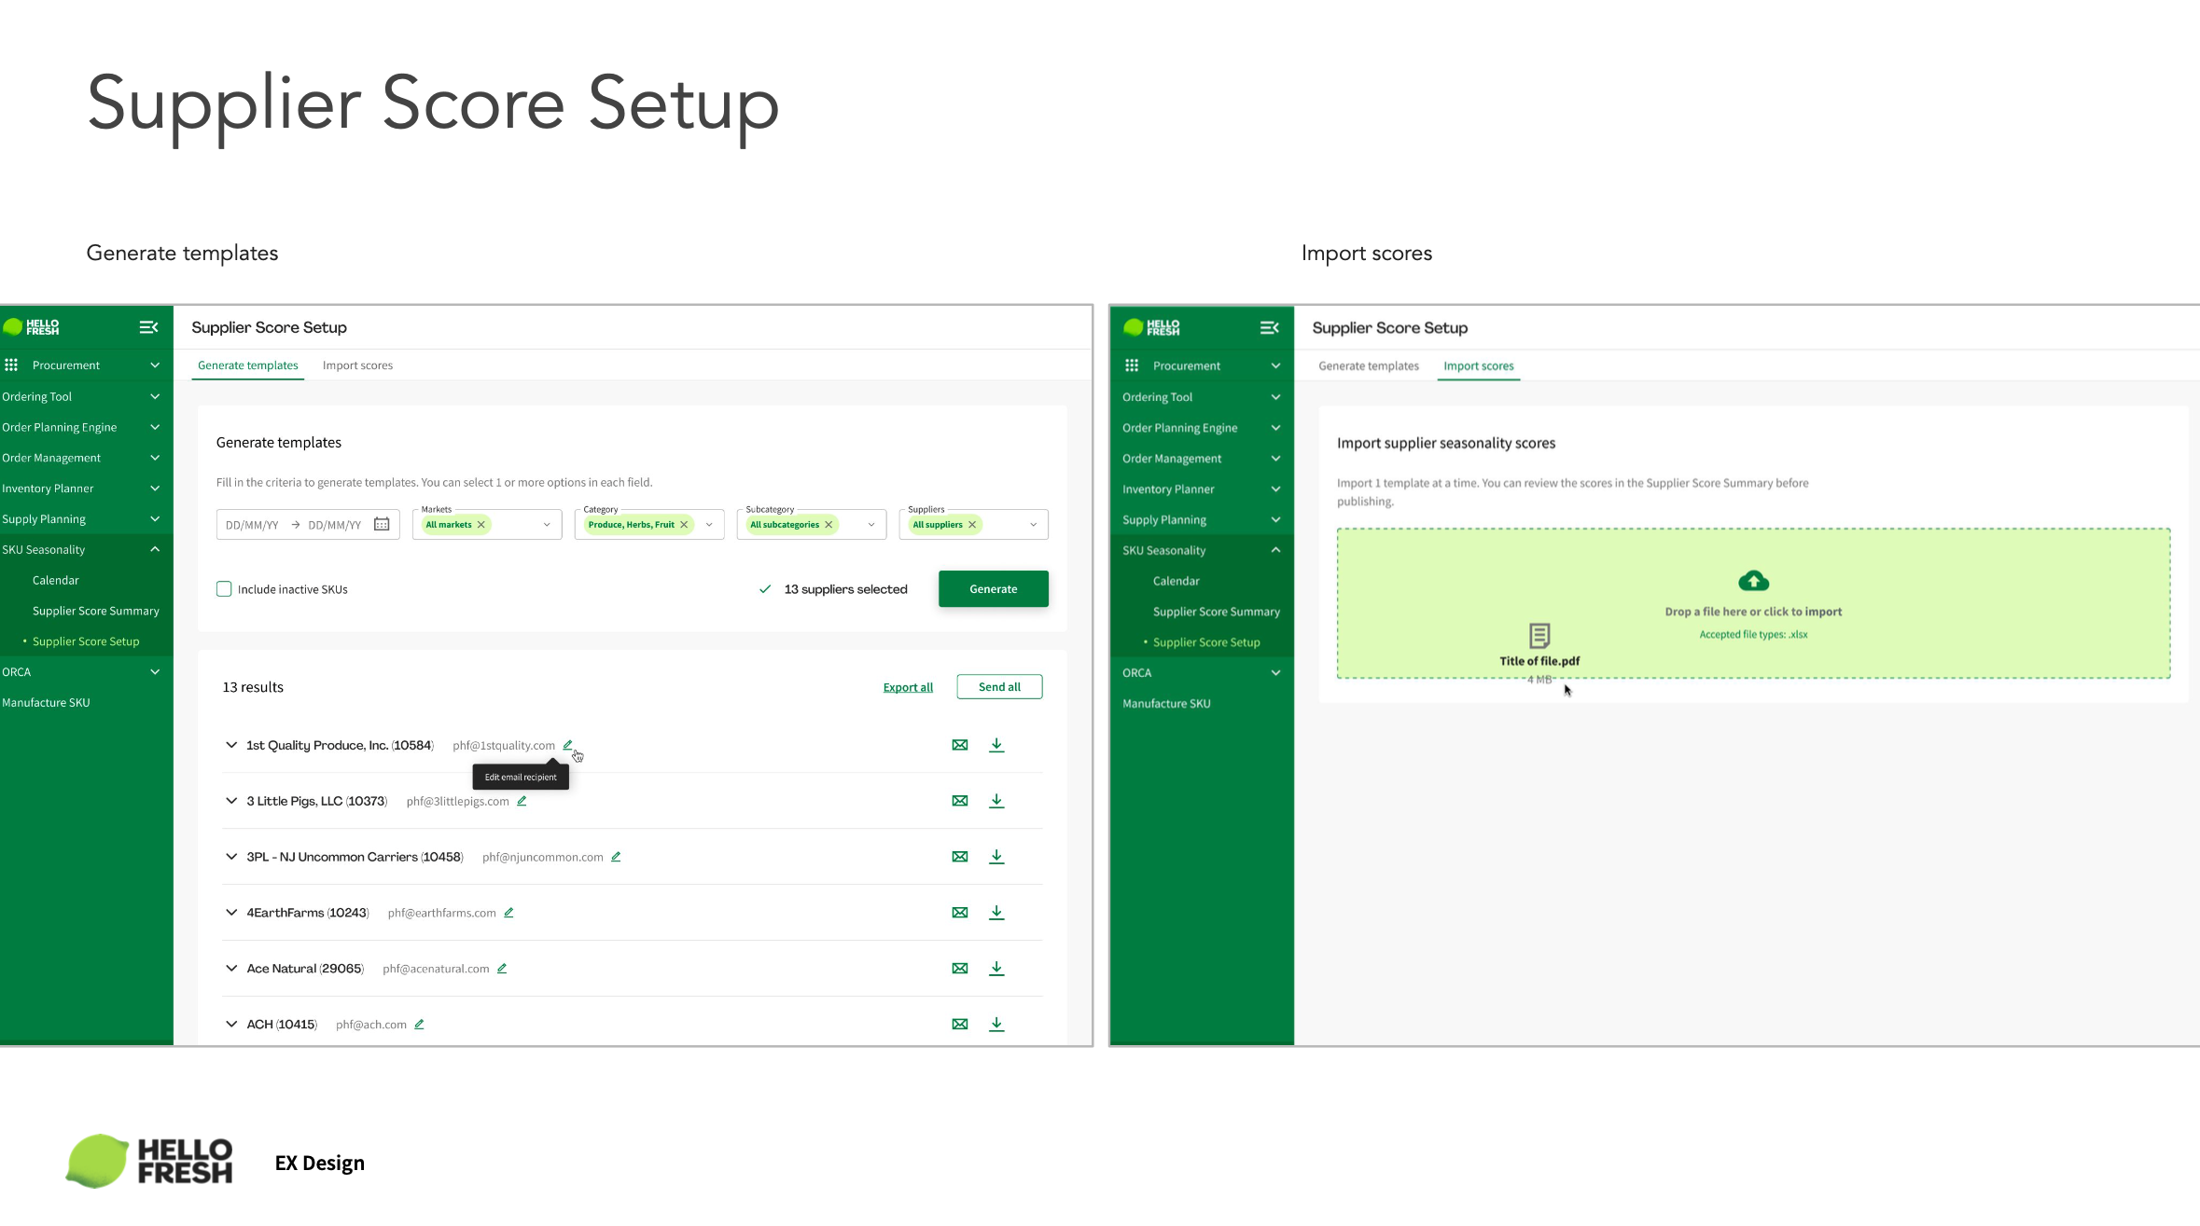
Task: Open the Suppliers dropdown
Action: (x=1033, y=525)
